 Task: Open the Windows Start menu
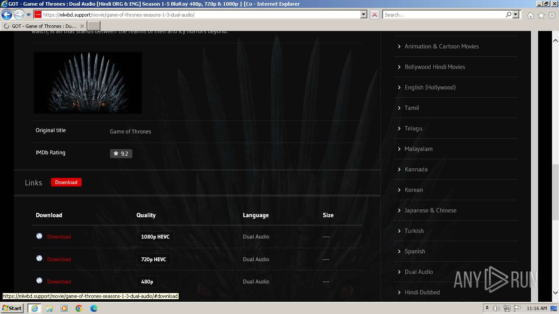tap(12, 308)
